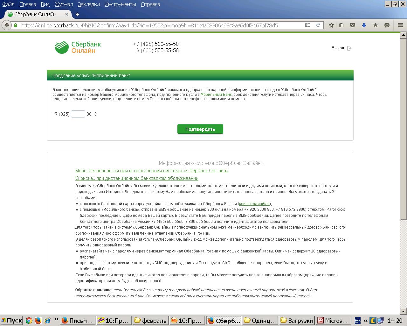The image size is (407, 326).
Task: Open О рисках при дистанционном банковском обслуживании link
Action: pyautogui.click(x=137, y=178)
